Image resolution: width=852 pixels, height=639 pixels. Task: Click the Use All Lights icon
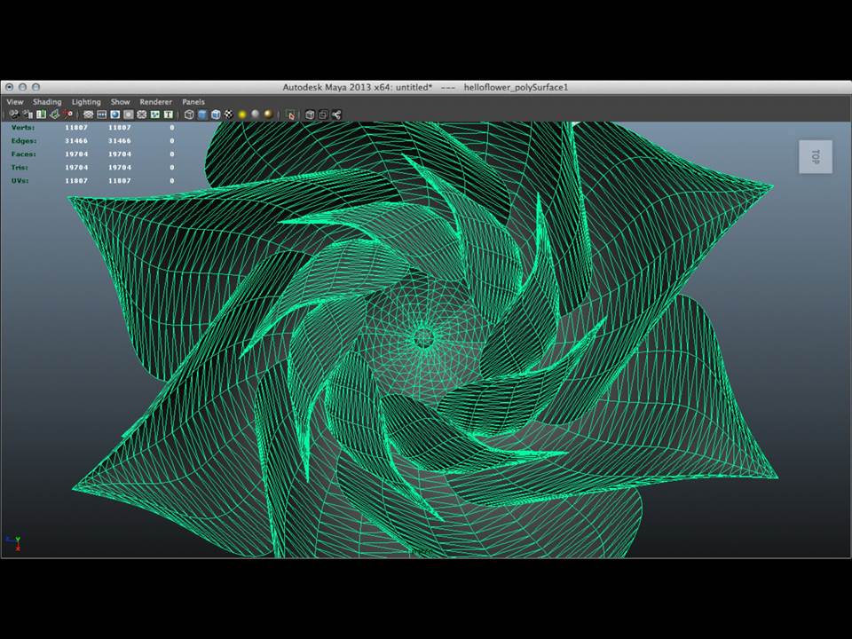tap(242, 114)
